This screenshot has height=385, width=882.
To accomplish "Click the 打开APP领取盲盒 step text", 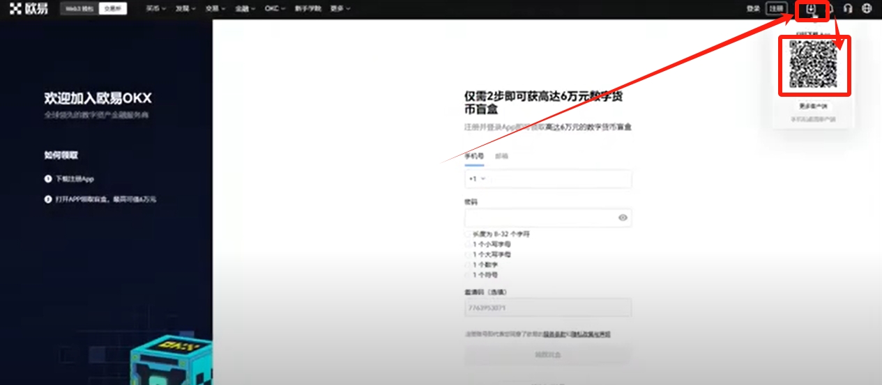I will tap(106, 199).
